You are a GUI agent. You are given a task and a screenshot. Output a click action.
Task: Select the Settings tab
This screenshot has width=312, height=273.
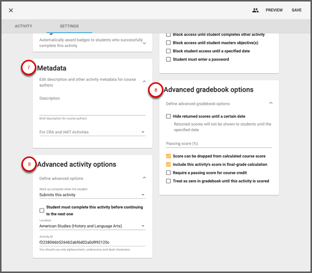69,26
